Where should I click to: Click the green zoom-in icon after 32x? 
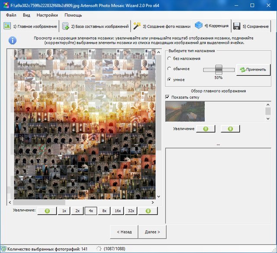tap(148, 211)
